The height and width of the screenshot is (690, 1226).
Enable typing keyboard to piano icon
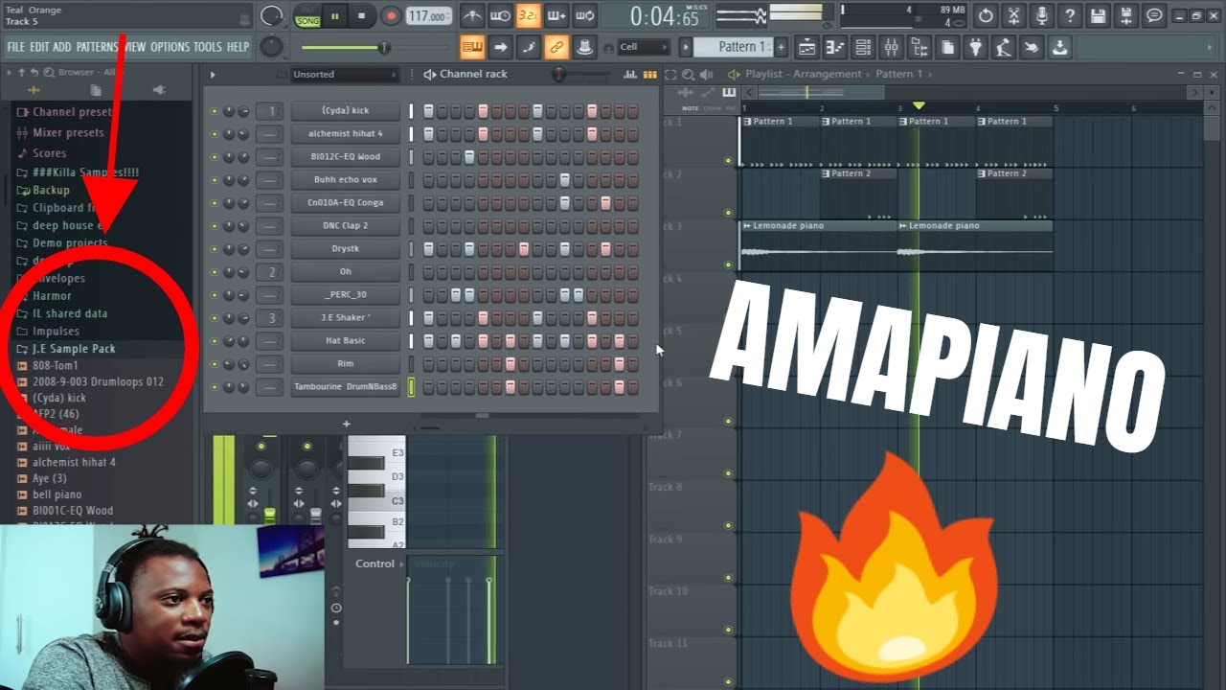[x=472, y=47]
